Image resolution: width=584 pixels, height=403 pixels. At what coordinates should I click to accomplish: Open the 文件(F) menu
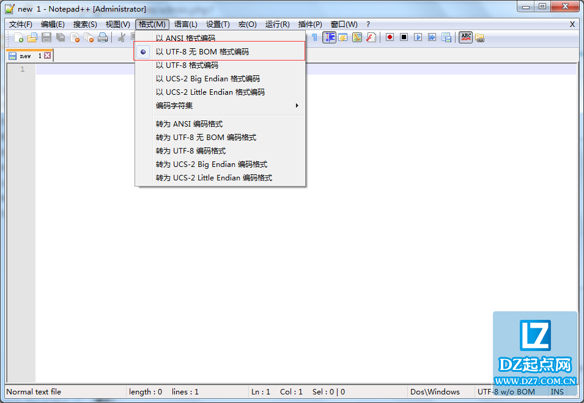point(21,24)
